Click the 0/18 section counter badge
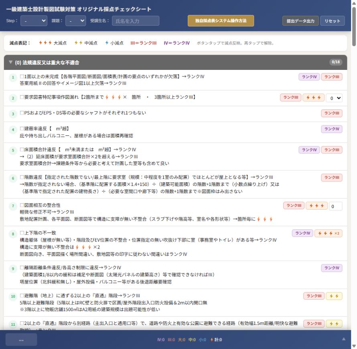The image size is (357, 349). coord(336,62)
